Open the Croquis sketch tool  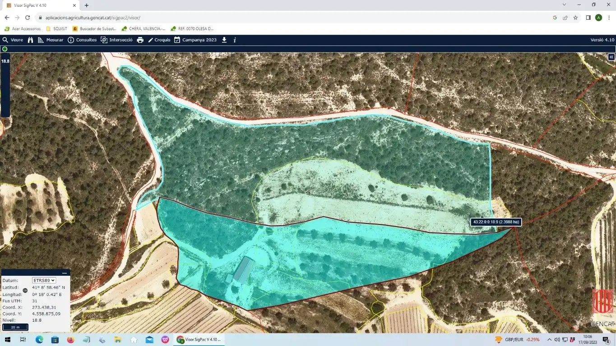[159, 40]
